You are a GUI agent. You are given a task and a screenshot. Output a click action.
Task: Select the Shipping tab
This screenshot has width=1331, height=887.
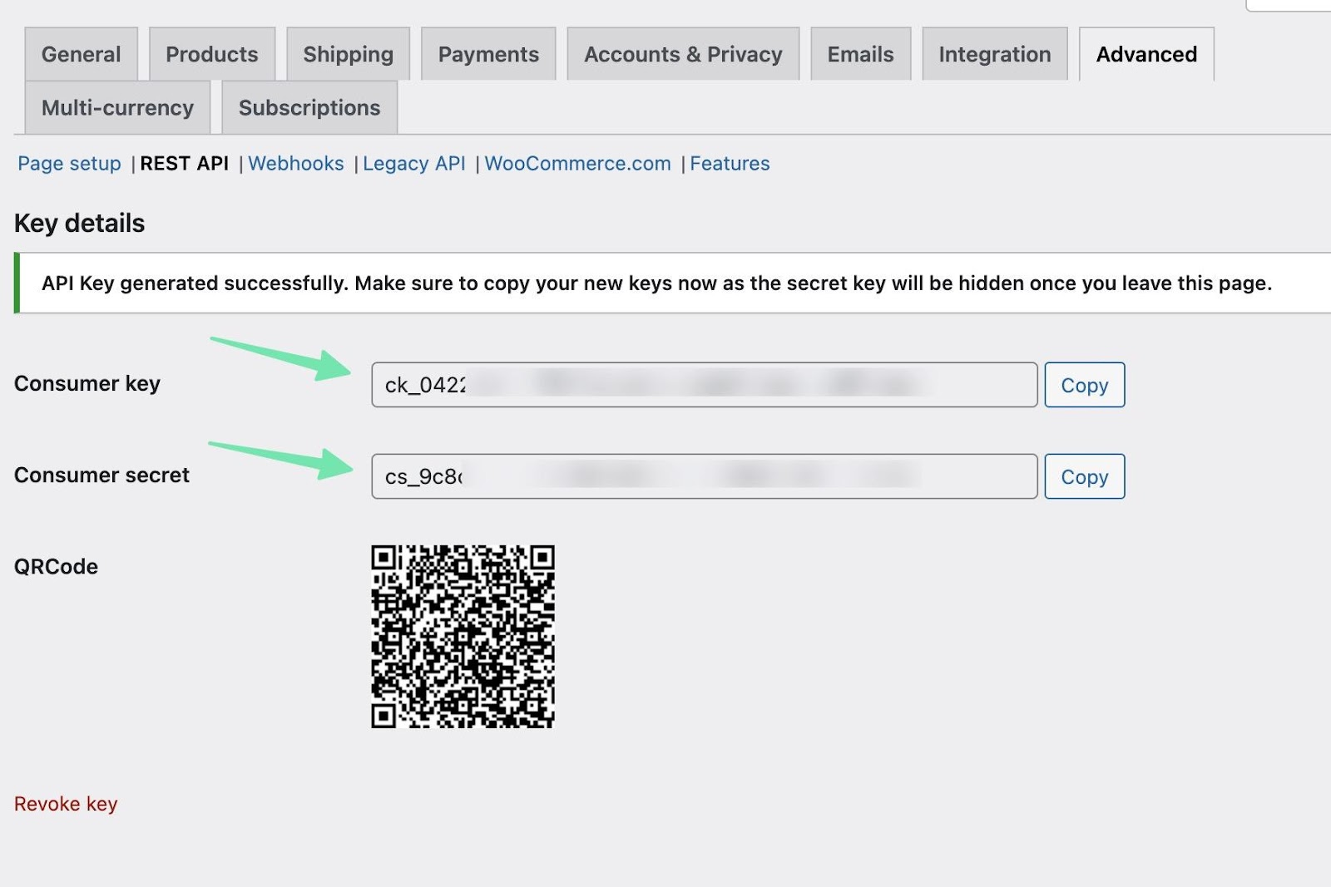(x=348, y=53)
